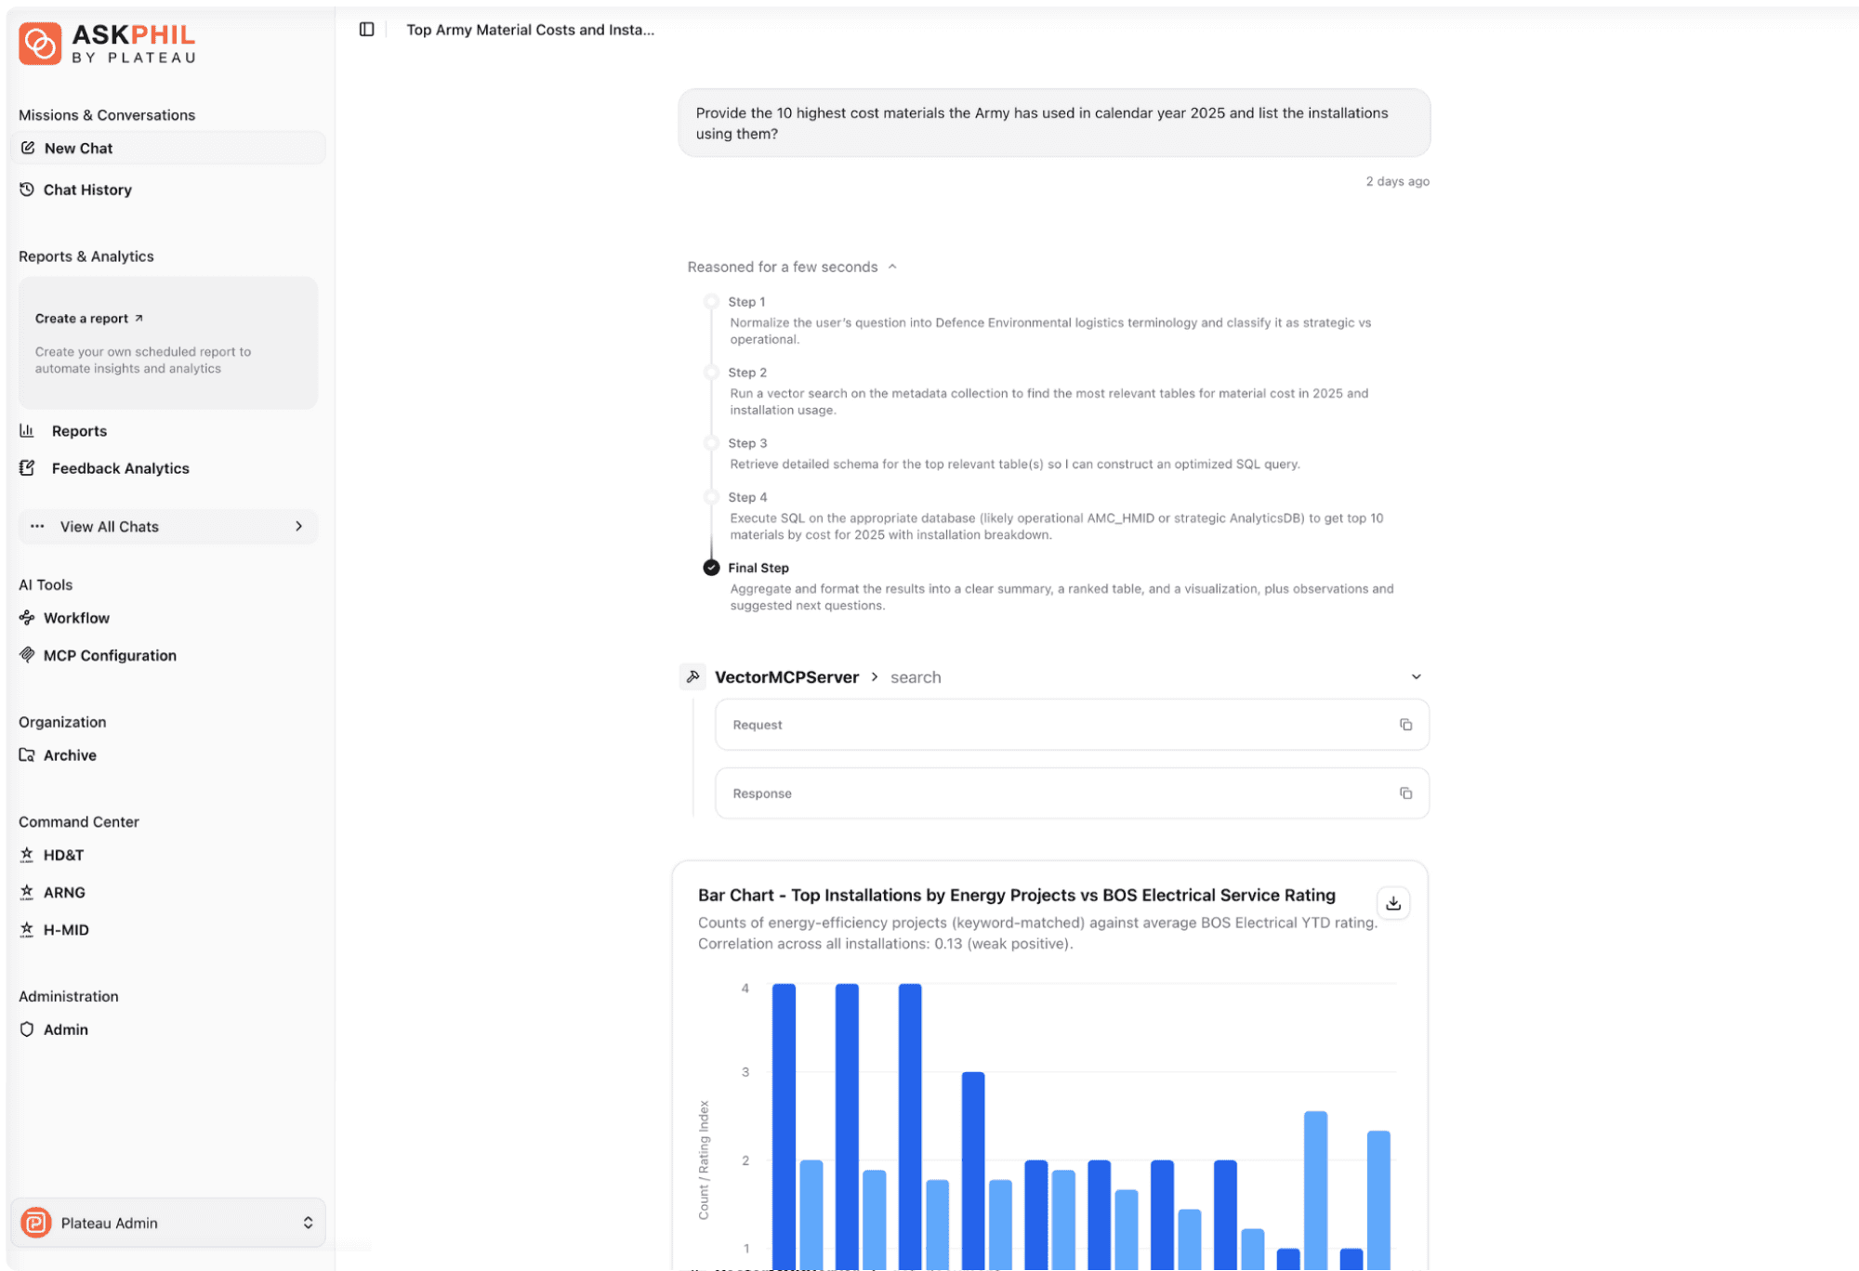This screenshot has width=1859, height=1271.
Task: Copy the Request block contents
Action: click(x=1405, y=725)
